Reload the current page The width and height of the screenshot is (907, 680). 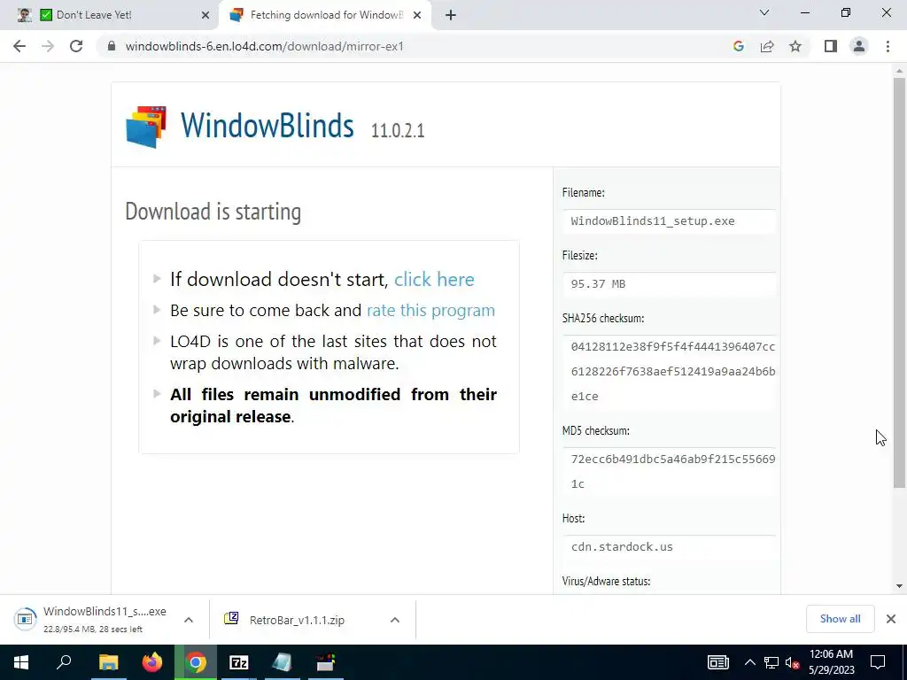tap(76, 46)
